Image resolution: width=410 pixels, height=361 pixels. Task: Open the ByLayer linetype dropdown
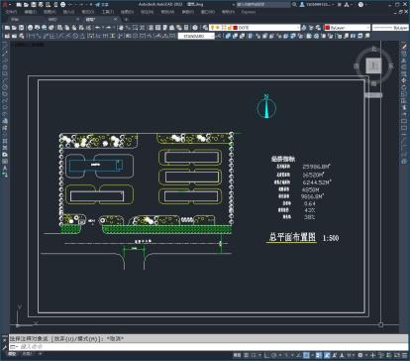tap(390, 28)
